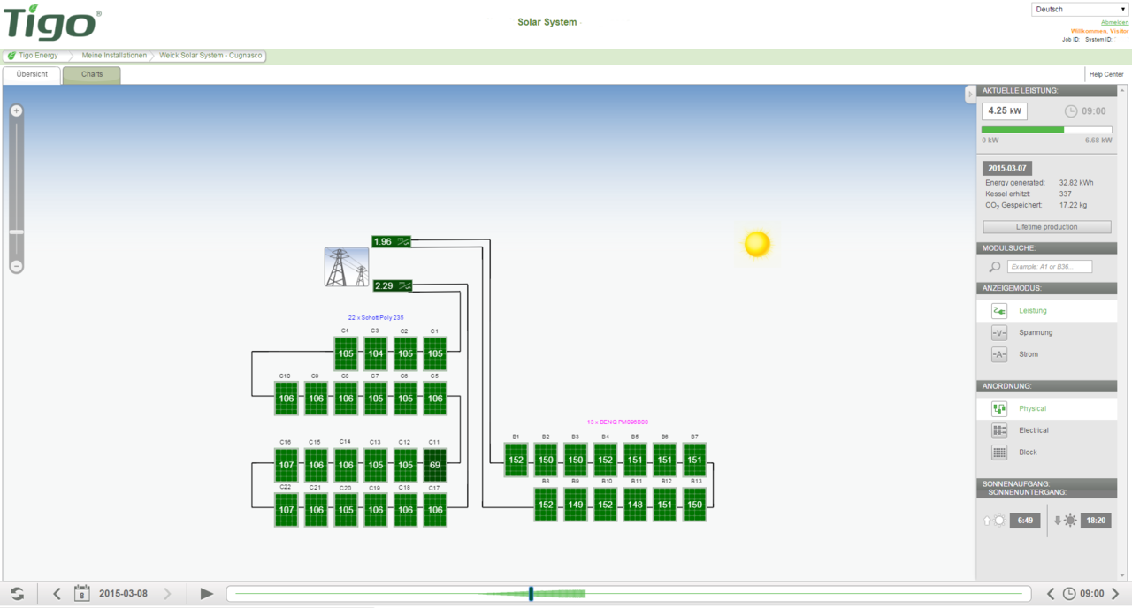1132x608 pixels.
Task: Click the Lifetime production button
Action: 1046,227
